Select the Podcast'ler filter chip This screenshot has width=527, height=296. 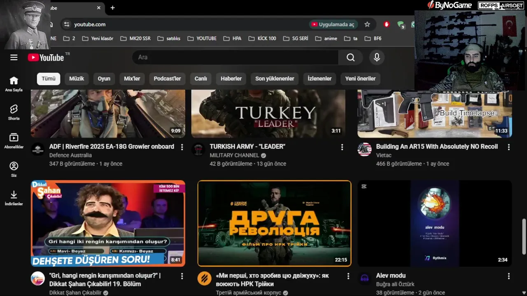(167, 79)
